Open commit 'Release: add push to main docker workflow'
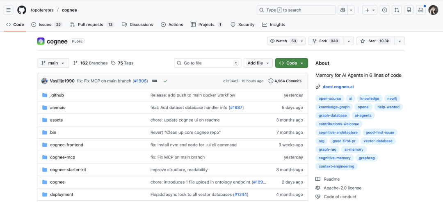The height and width of the screenshot is (202, 443). 193,95
